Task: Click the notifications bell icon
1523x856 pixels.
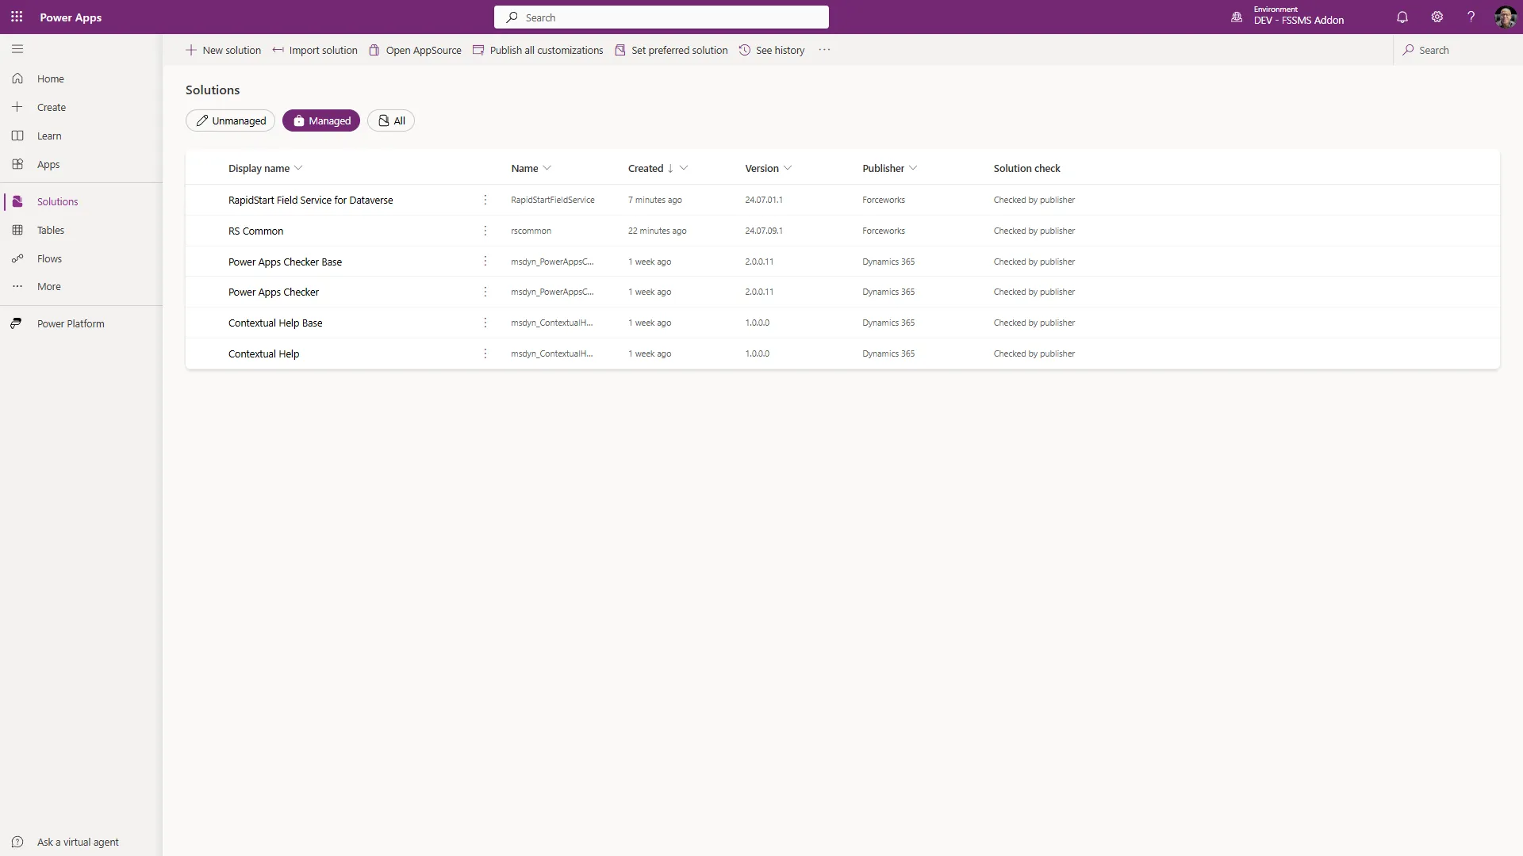Action: [x=1402, y=17]
